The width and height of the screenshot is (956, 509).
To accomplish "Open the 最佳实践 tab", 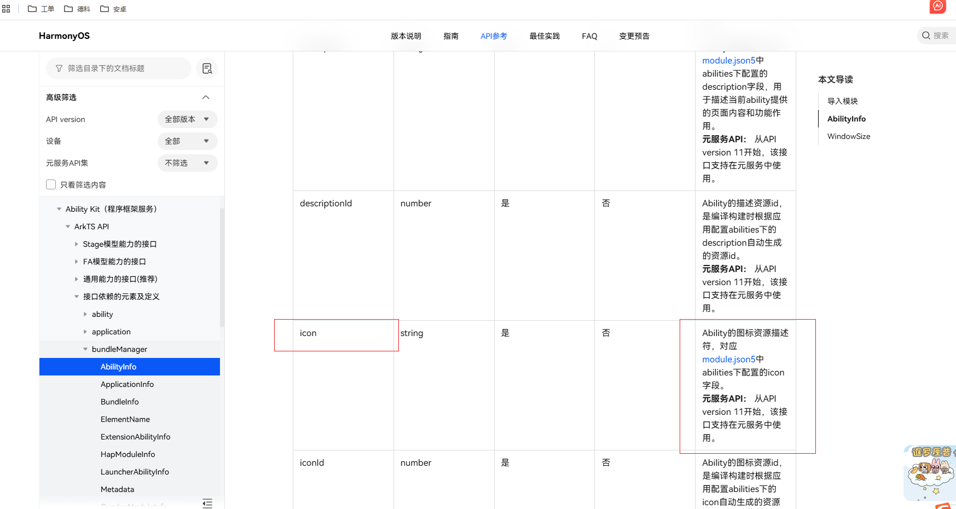I will [x=544, y=36].
